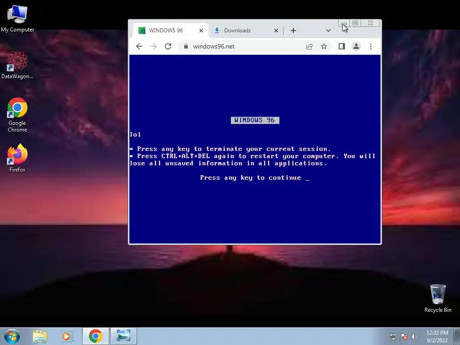Screen dimensions: 460x345
Task: Open the network tray icon
Action: click(393, 336)
